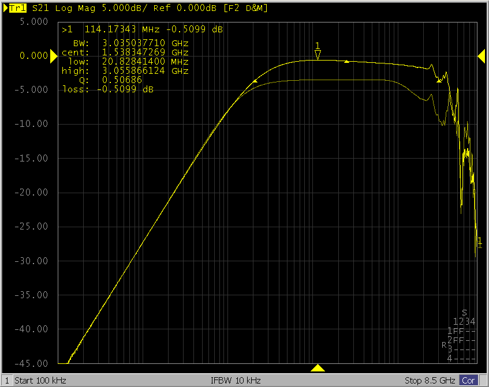Click marker 1 triangle on trace peak
The image size is (489, 387).
[x=318, y=54]
